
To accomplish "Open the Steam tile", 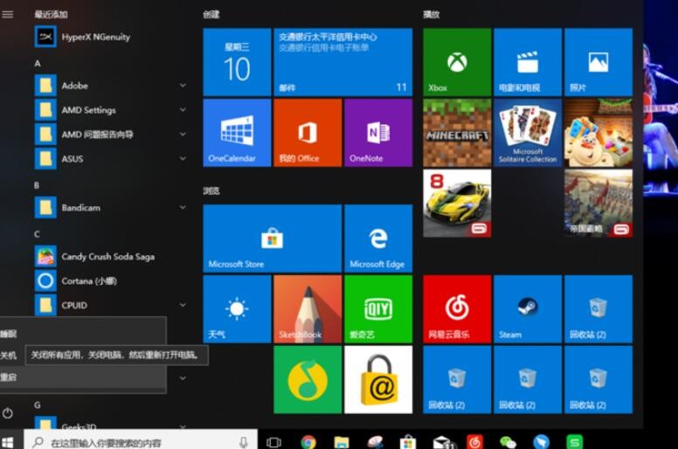I will (528, 309).
